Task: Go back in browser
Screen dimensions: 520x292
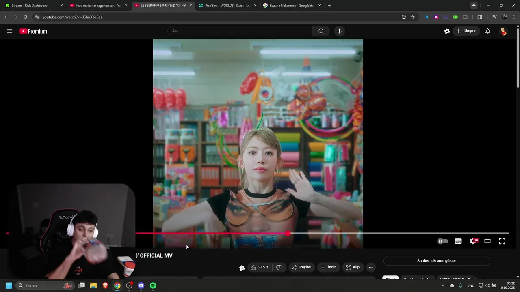Action: (6, 17)
